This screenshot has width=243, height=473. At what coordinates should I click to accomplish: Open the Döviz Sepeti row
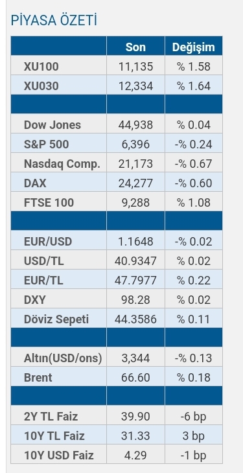[117, 319]
